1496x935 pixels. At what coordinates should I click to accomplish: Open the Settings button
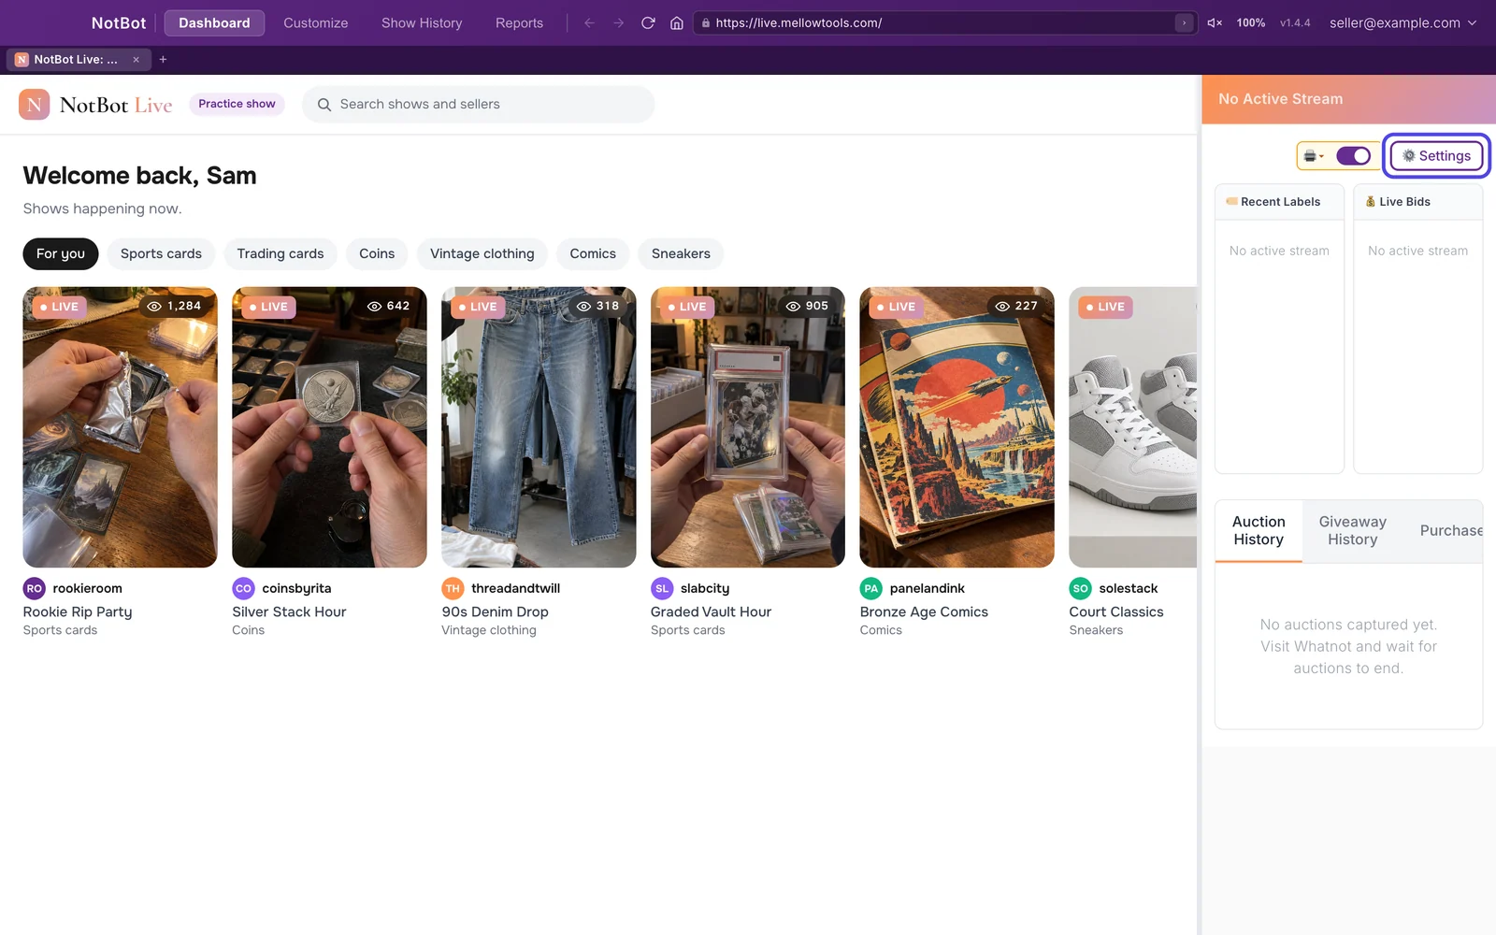point(1436,156)
